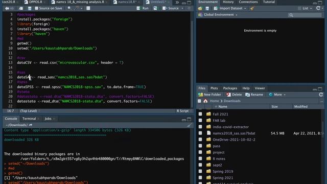Check the namcs2018_sas.sas7bdat file checkbox

click(x=200, y=133)
